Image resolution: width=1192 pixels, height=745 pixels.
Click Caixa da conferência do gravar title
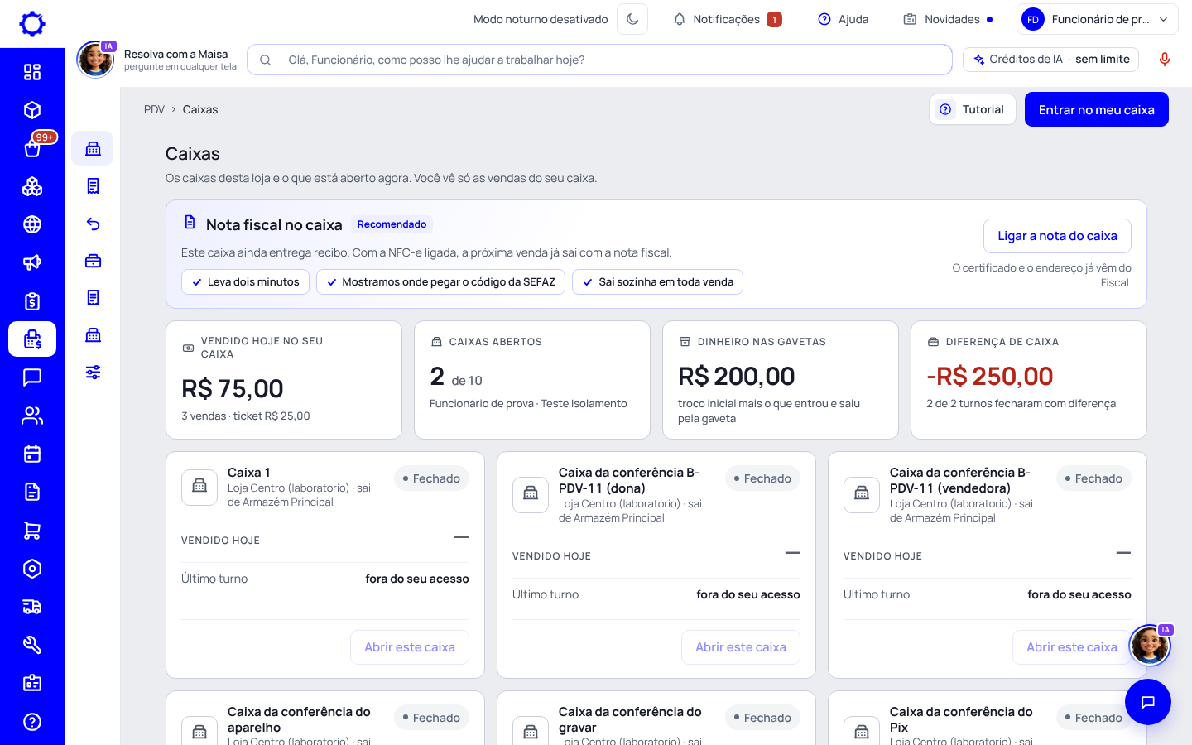(630, 719)
